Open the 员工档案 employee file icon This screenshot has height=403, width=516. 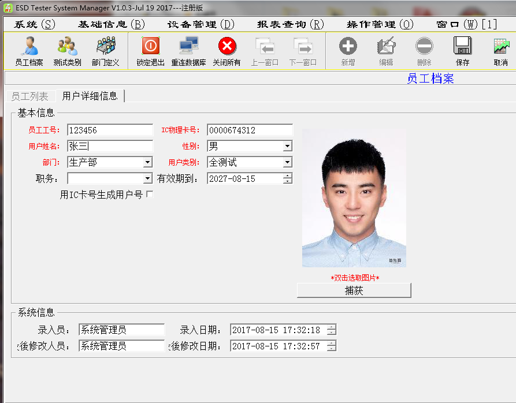click(29, 51)
